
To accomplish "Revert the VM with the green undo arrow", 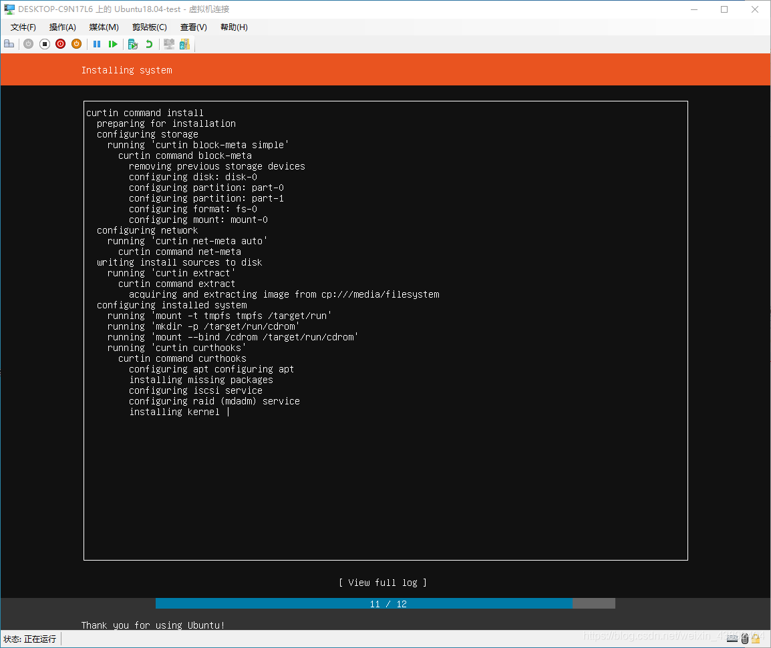I will (x=148, y=44).
